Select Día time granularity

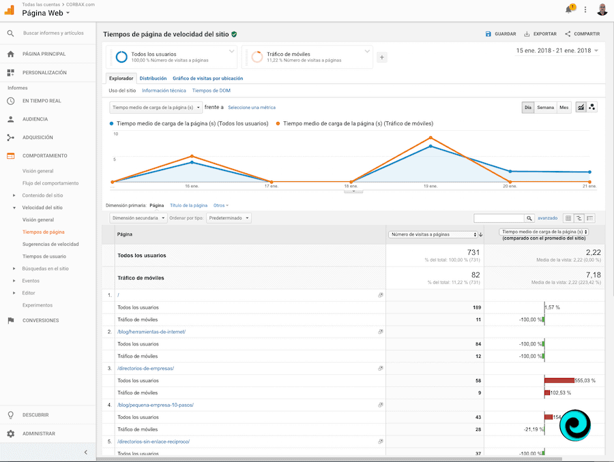[x=528, y=107]
